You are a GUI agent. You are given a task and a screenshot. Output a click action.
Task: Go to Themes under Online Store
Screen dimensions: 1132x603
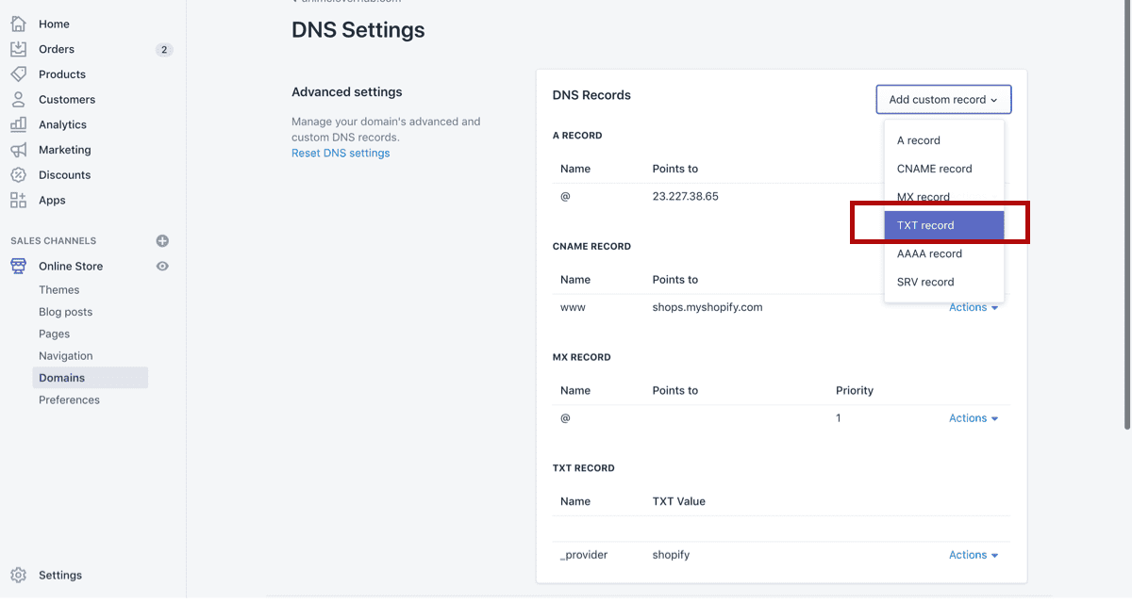[x=59, y=290]
